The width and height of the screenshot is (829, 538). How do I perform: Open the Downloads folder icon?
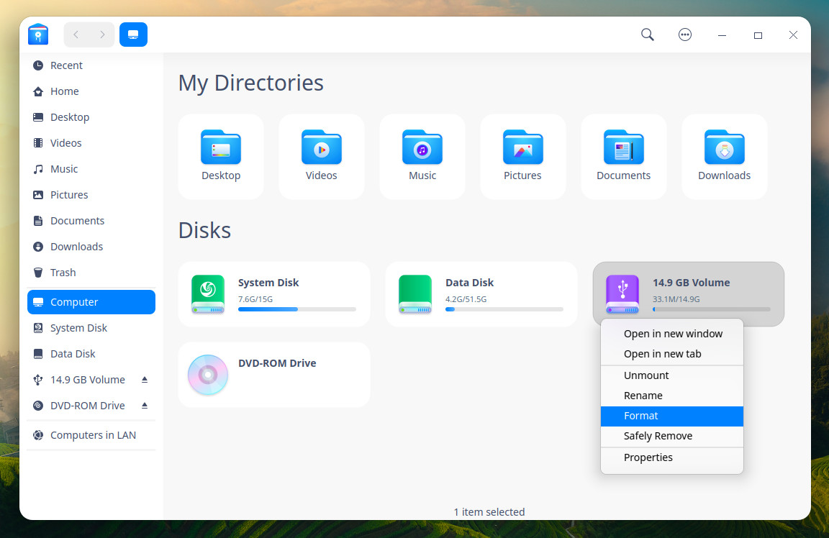pyautogui.click(x=725, y=147)
